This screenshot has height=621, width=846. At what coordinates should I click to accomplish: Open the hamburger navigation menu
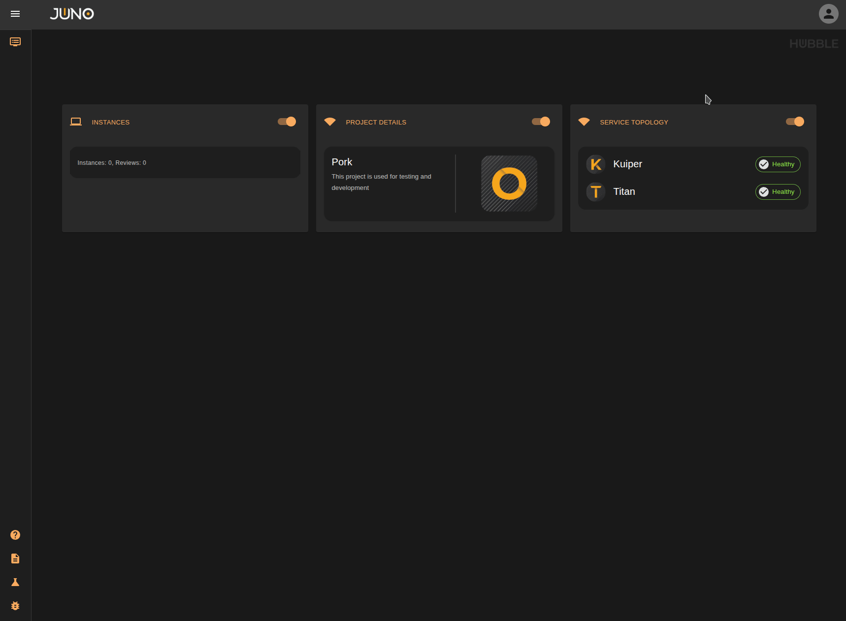(15, 14)
